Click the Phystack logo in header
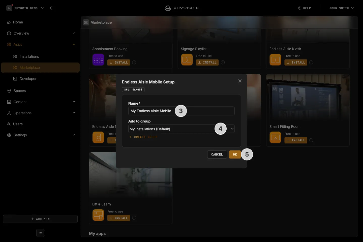 click(x=181, y=8)
